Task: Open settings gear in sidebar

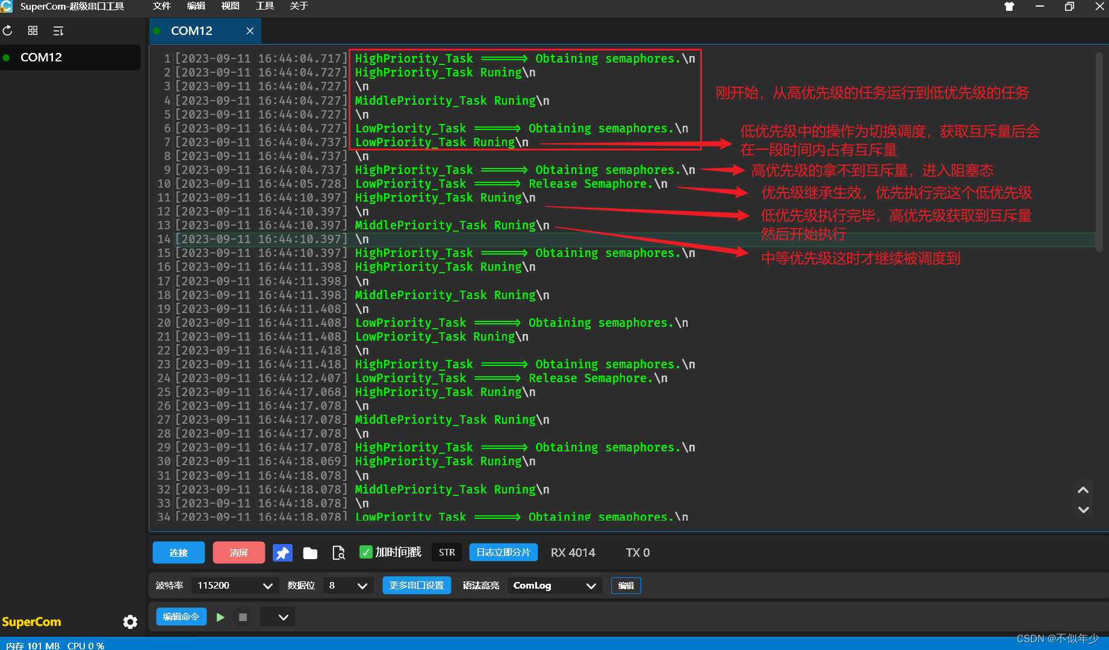Action: coord(130,622)
